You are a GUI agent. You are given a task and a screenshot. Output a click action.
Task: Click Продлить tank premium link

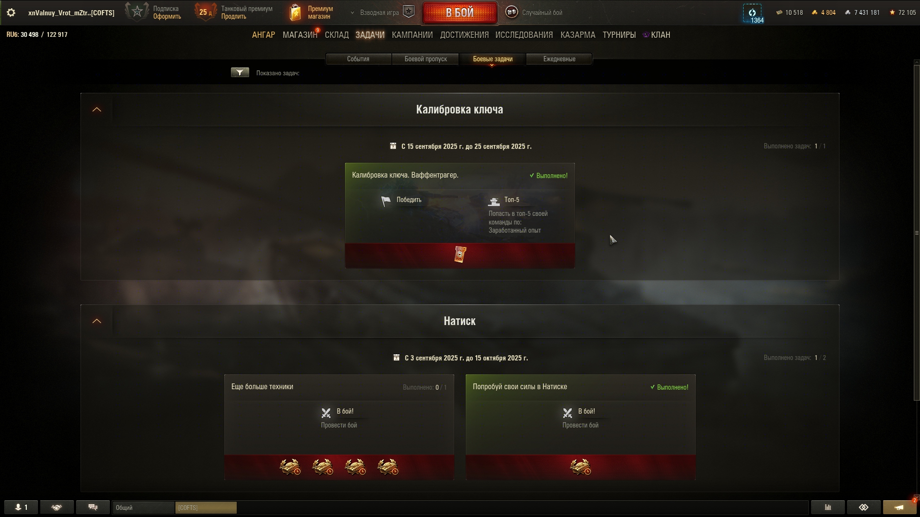click(x=234, y=17)
